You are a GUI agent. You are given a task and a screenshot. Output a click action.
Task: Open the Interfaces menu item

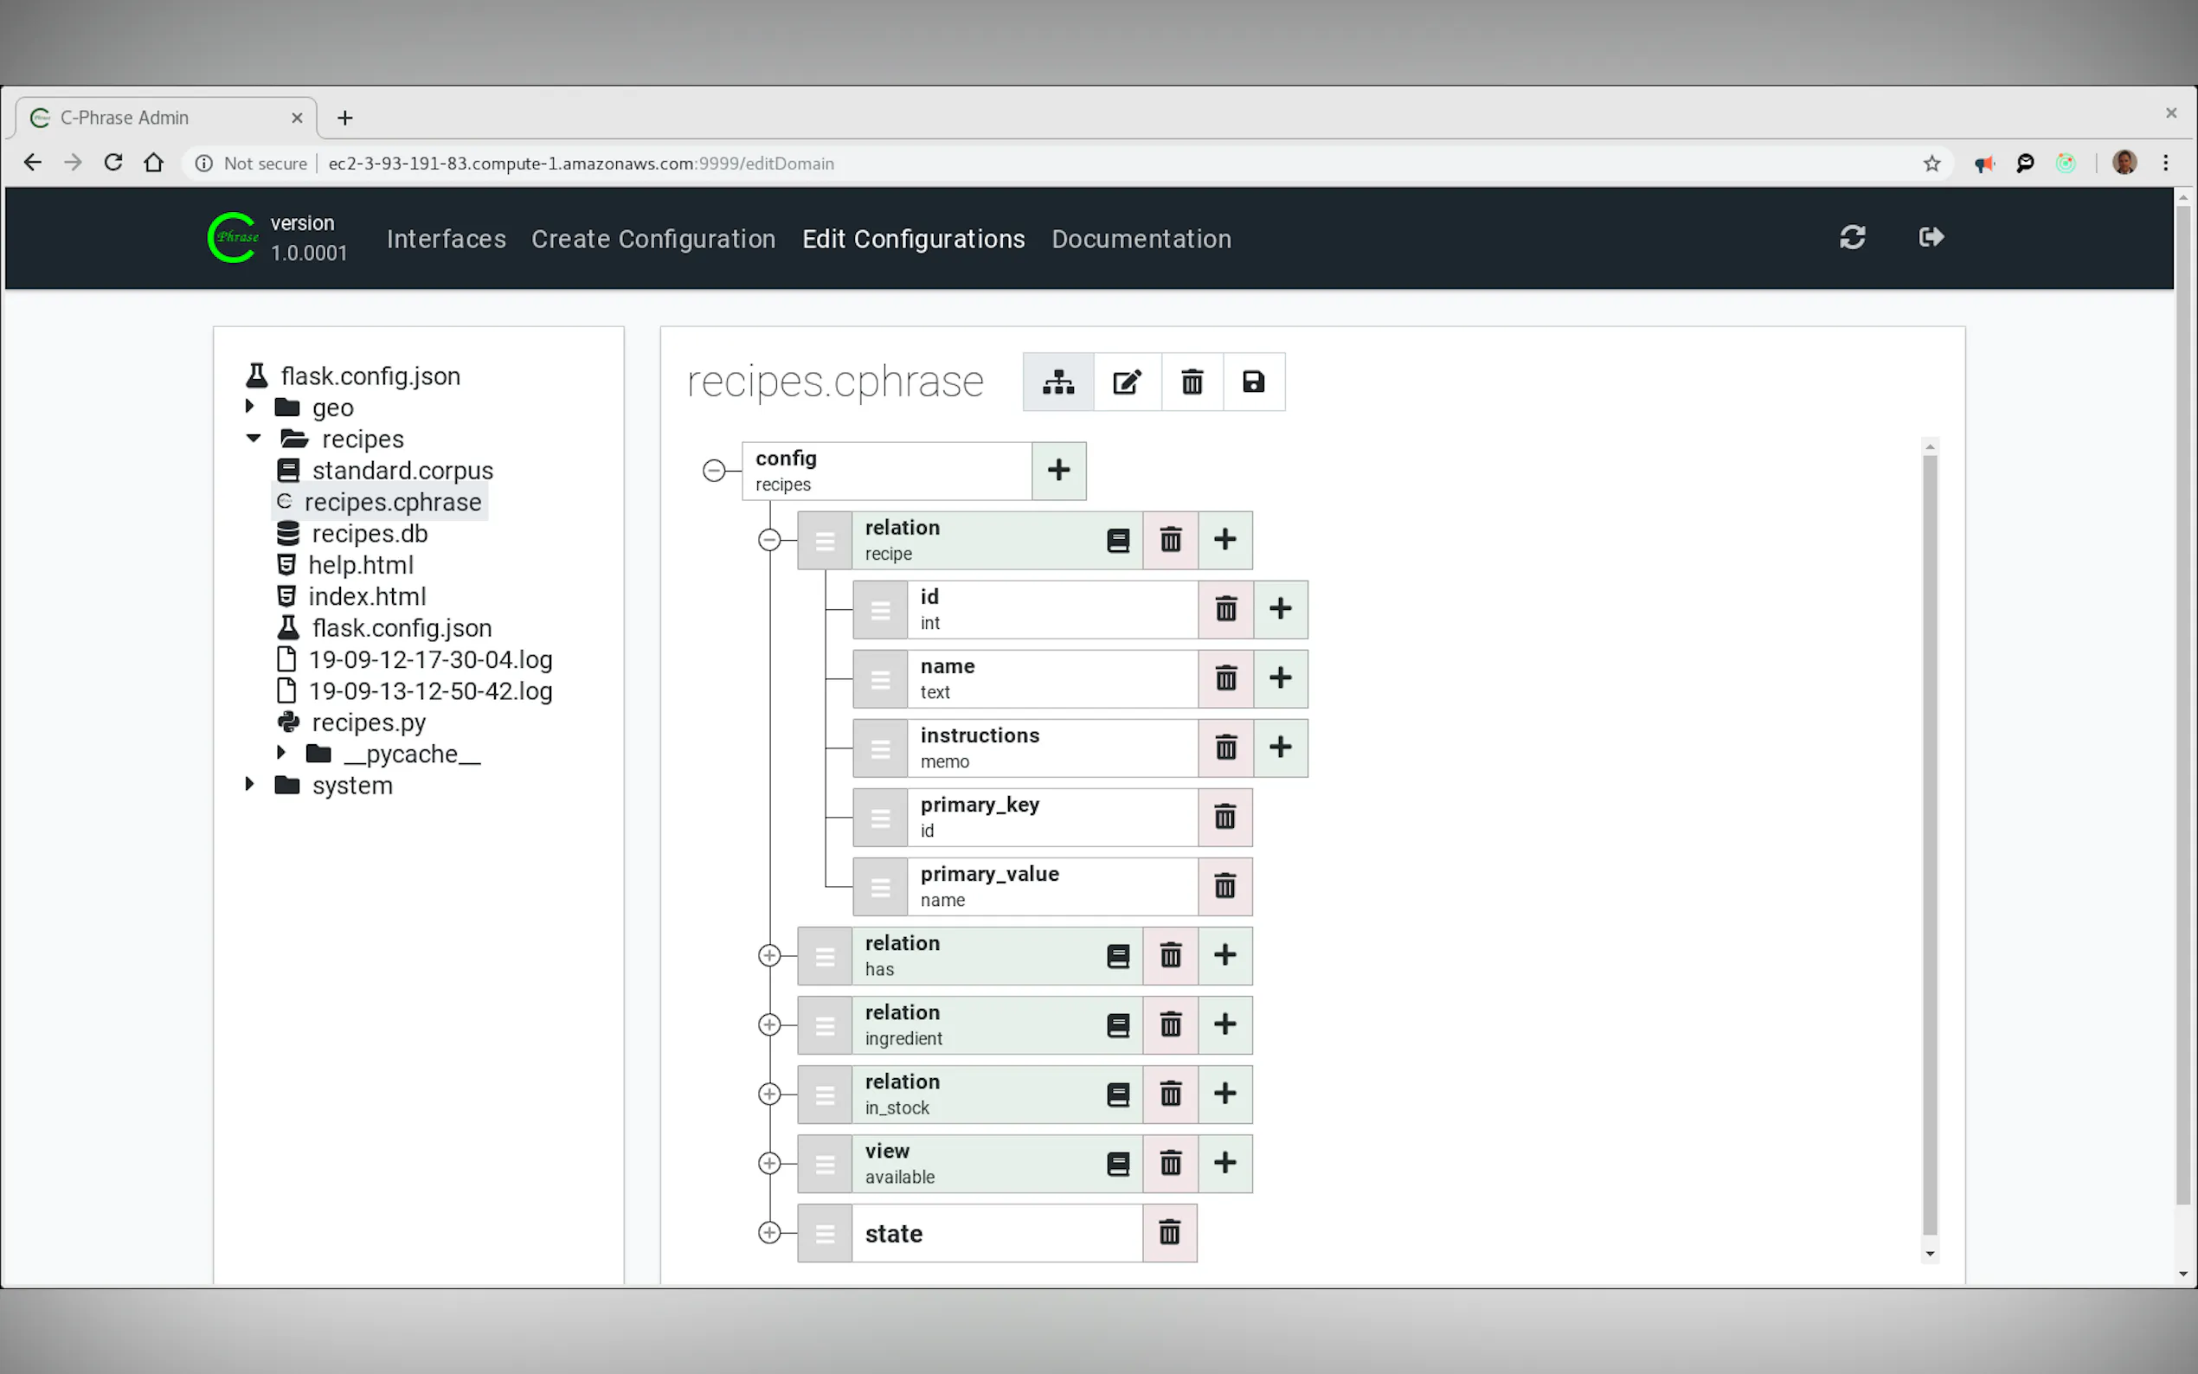pos(446,239)
